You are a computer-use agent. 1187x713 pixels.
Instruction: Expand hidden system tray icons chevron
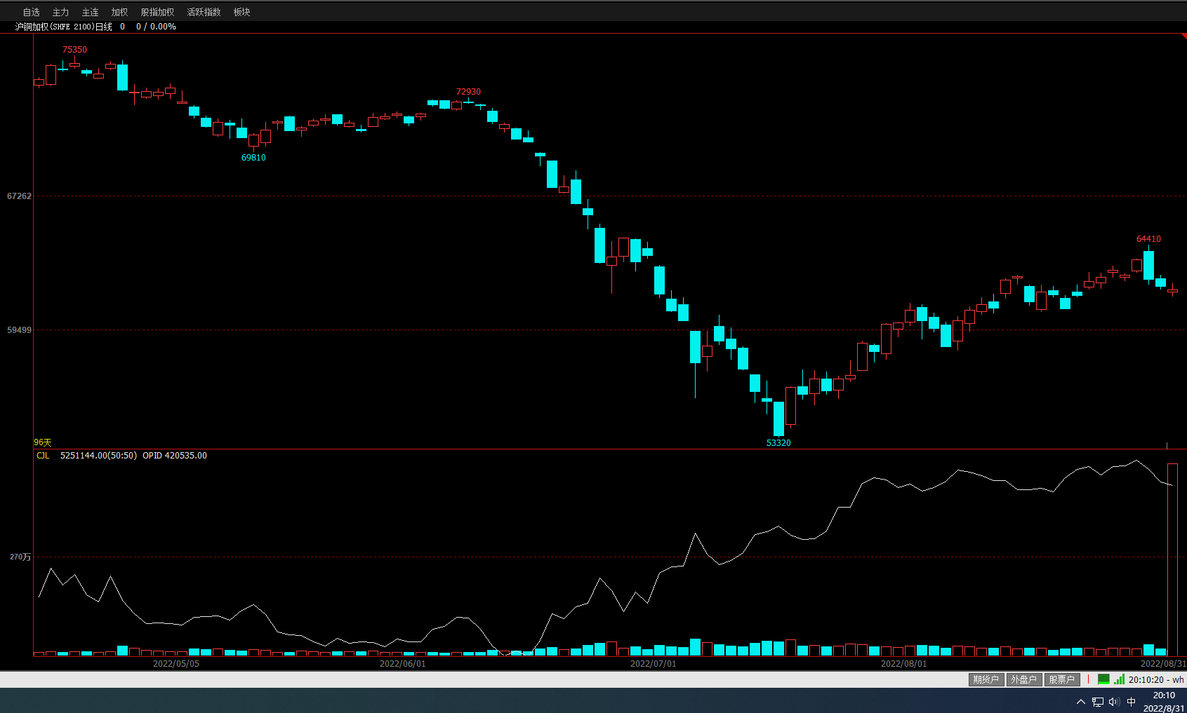click(1081, 702)
